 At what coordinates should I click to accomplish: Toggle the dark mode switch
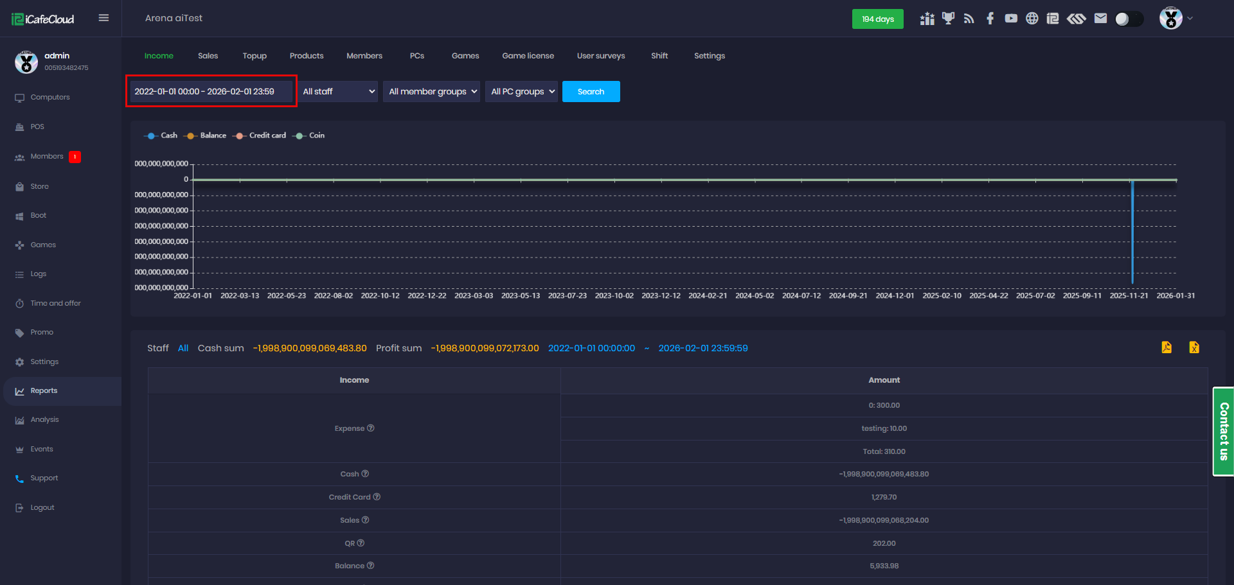click(x=1129, y=19)
